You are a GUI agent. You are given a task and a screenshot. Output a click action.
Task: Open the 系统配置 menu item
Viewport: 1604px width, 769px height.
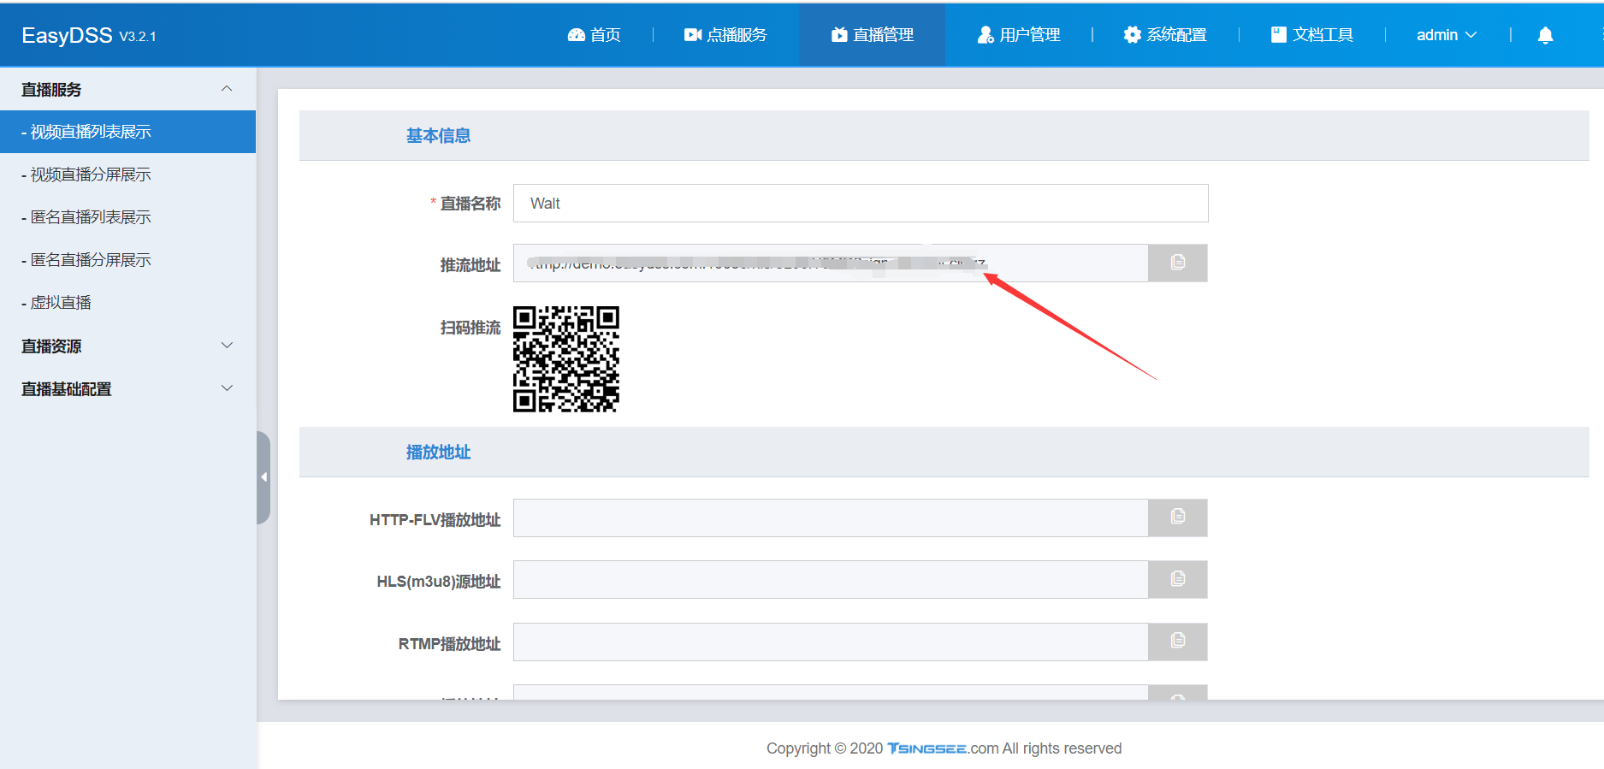[x=1165, y=35]
